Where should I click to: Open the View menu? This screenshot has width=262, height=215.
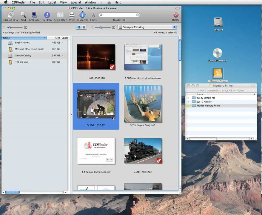point(63,2)
